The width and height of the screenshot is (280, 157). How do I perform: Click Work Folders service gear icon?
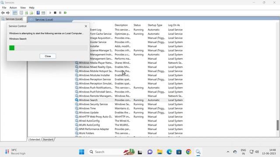77,133
